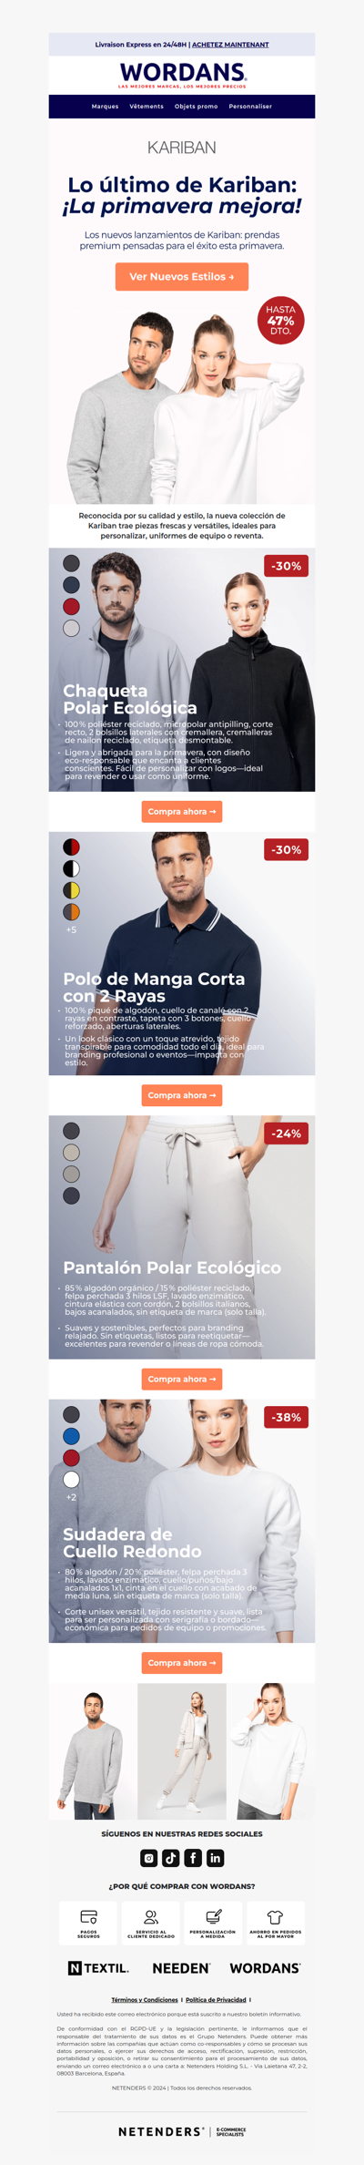Click the Personalización a Medida icon
The height and width of the screenshot is (2165, 364).
213,1916
